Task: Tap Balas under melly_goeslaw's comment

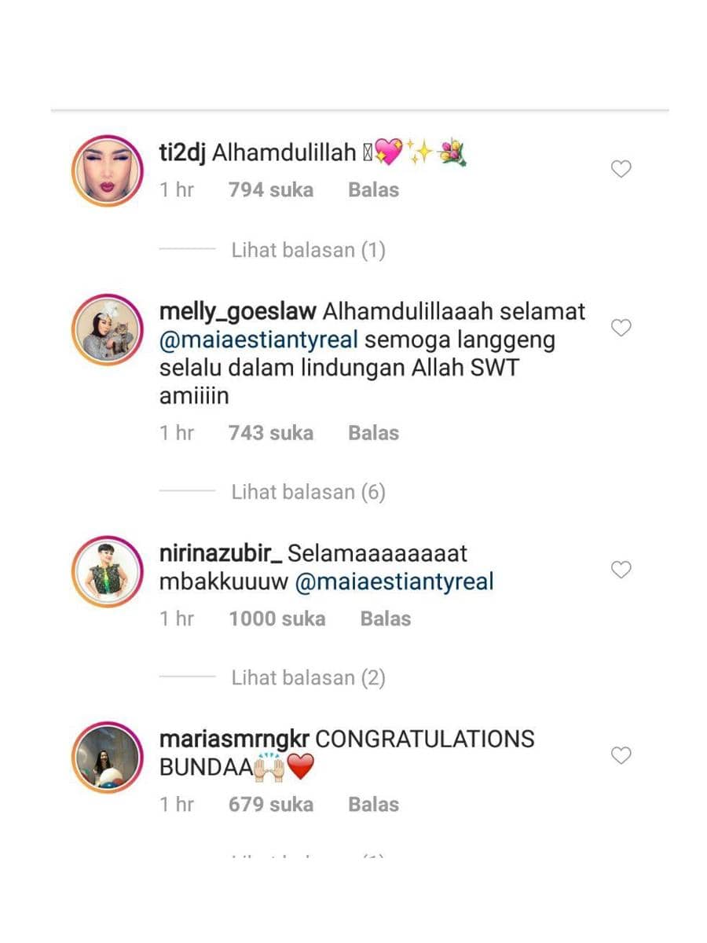Action: pyautogui.click(x=373, y=432)
